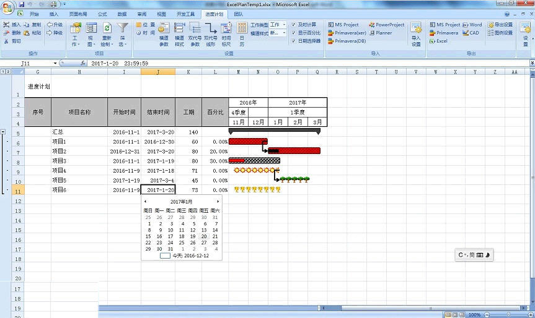Image resolution: width=535 pixels, height=318 pixels.
Task: Go to previous month in date picker
Action: [145, 202]
